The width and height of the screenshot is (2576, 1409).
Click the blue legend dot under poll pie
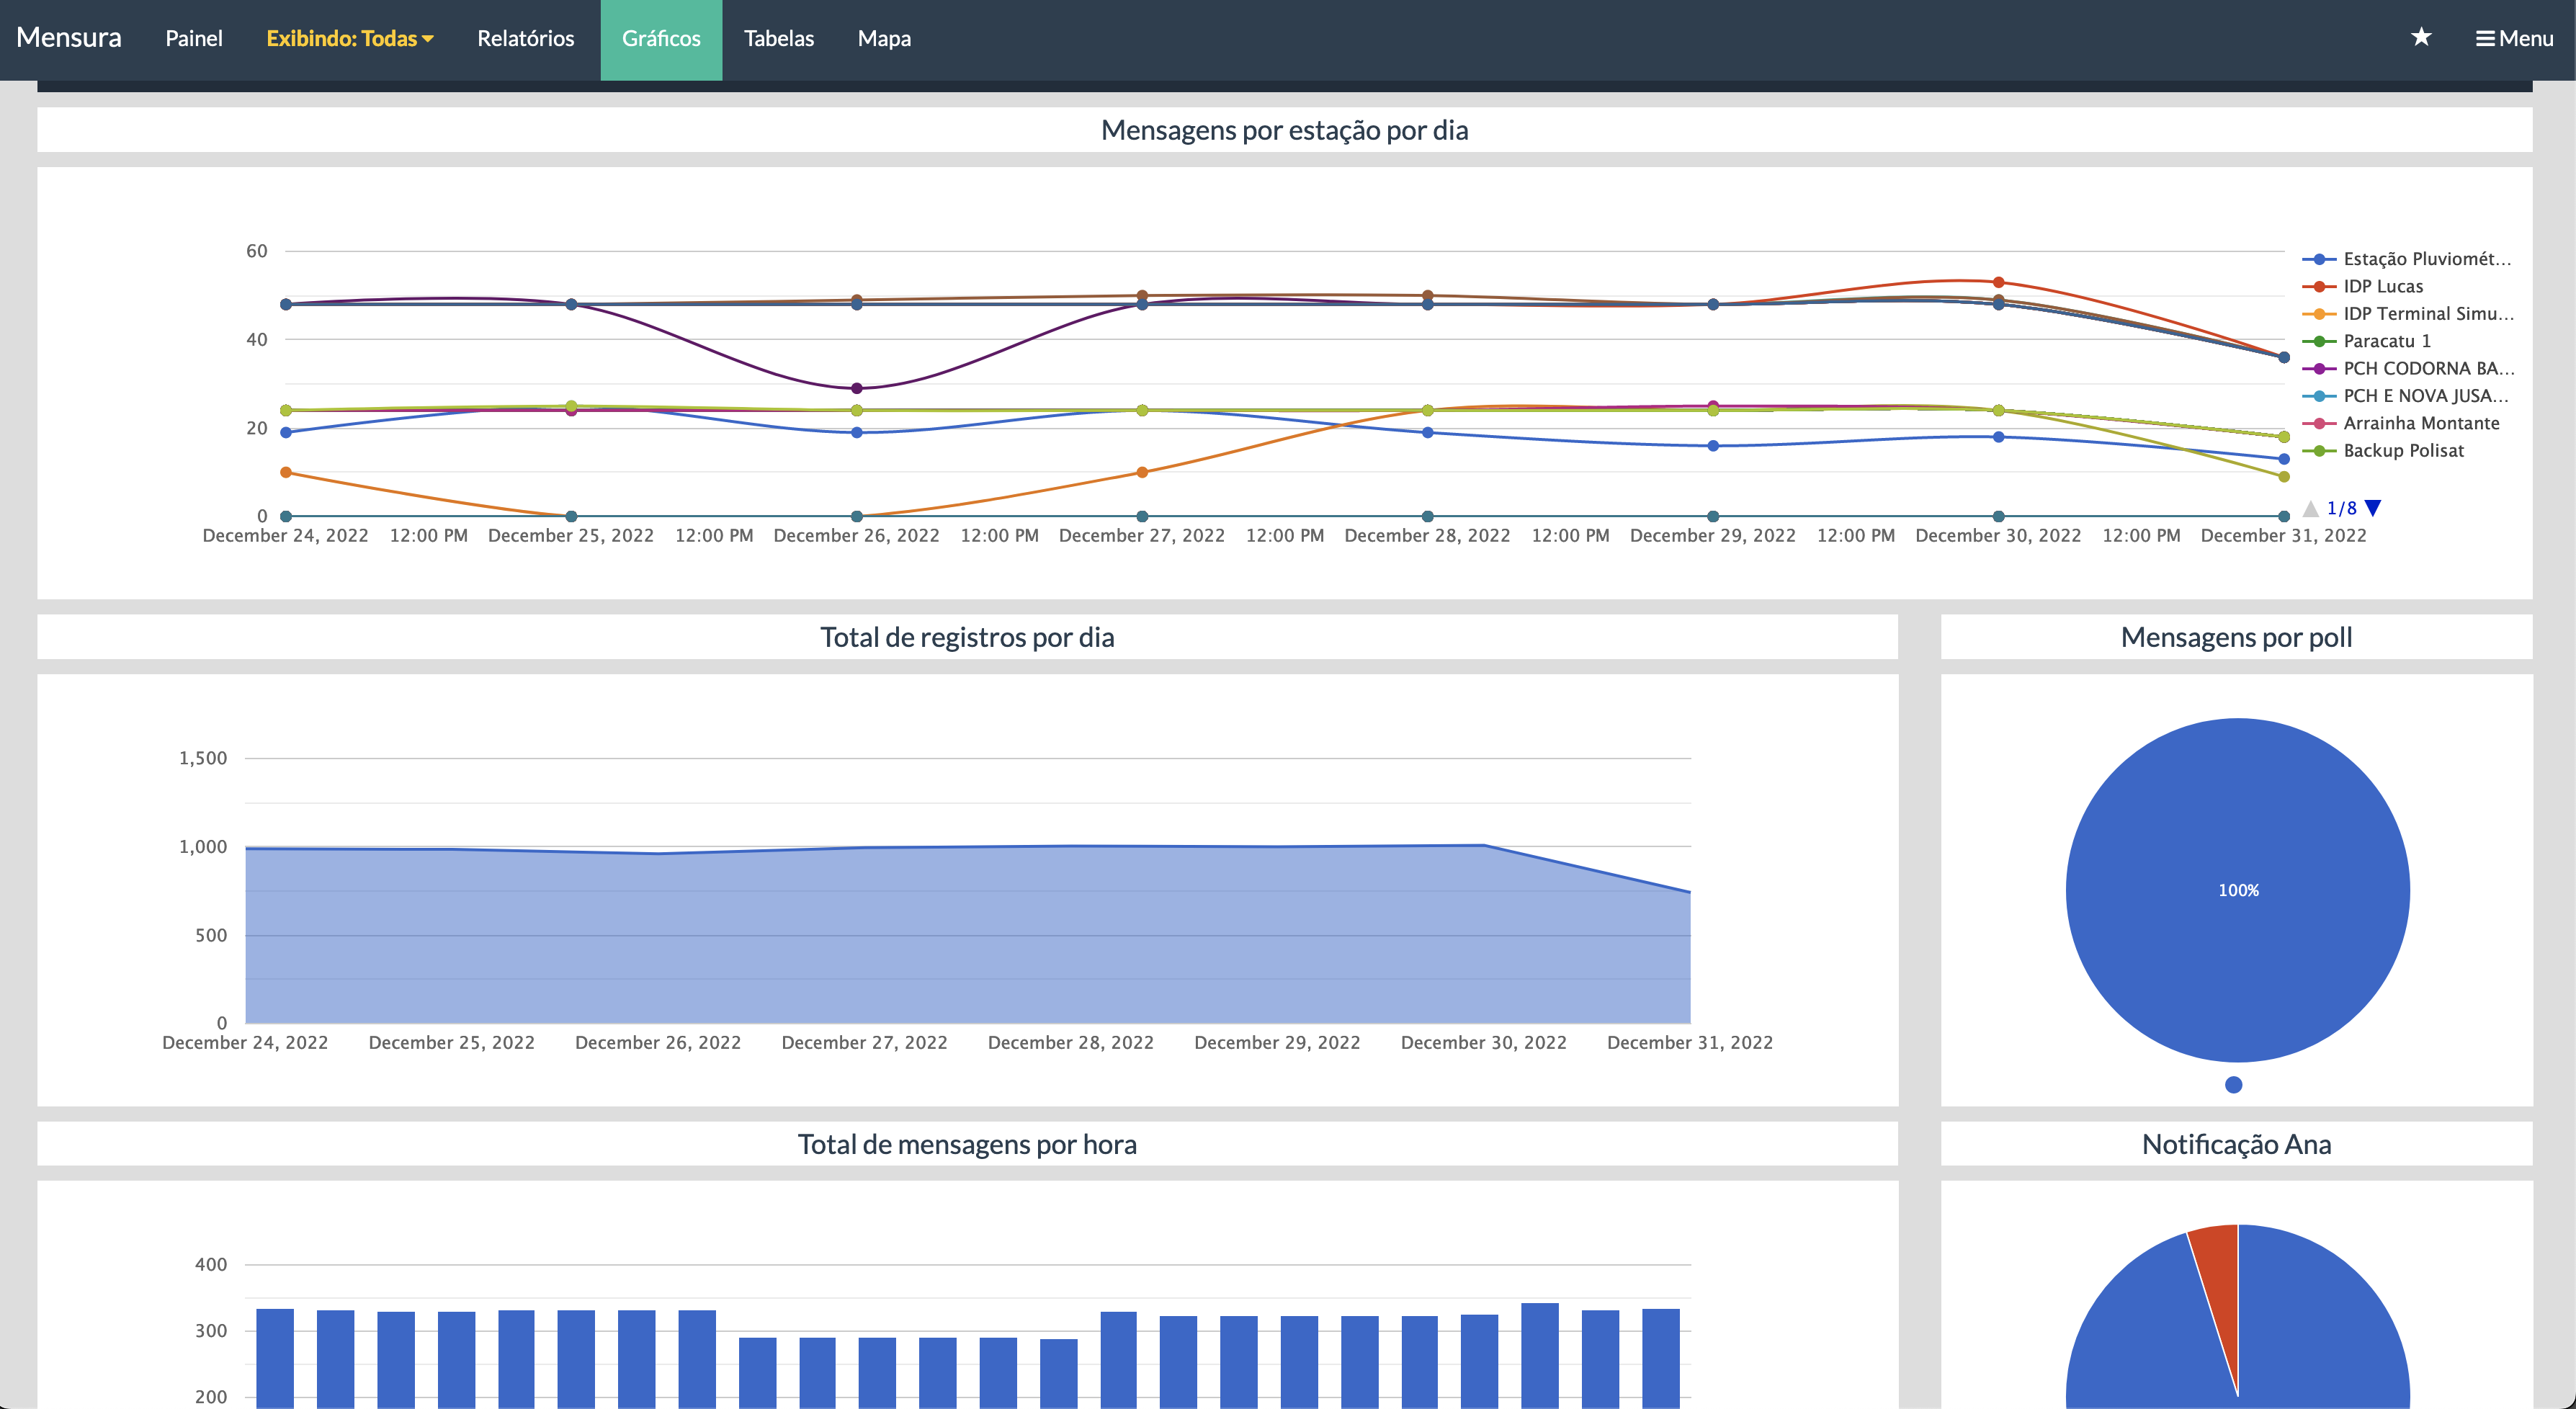pyautogui.click(x=2233, y=1084)
